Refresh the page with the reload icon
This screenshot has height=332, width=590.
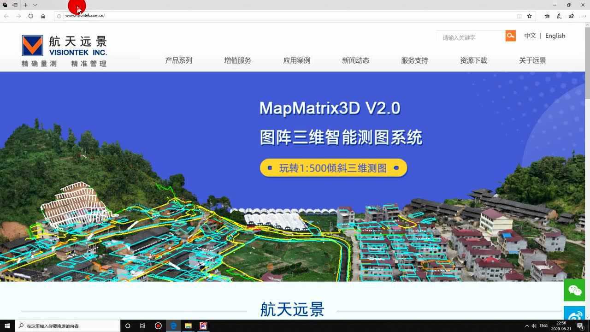coord(30,15)
